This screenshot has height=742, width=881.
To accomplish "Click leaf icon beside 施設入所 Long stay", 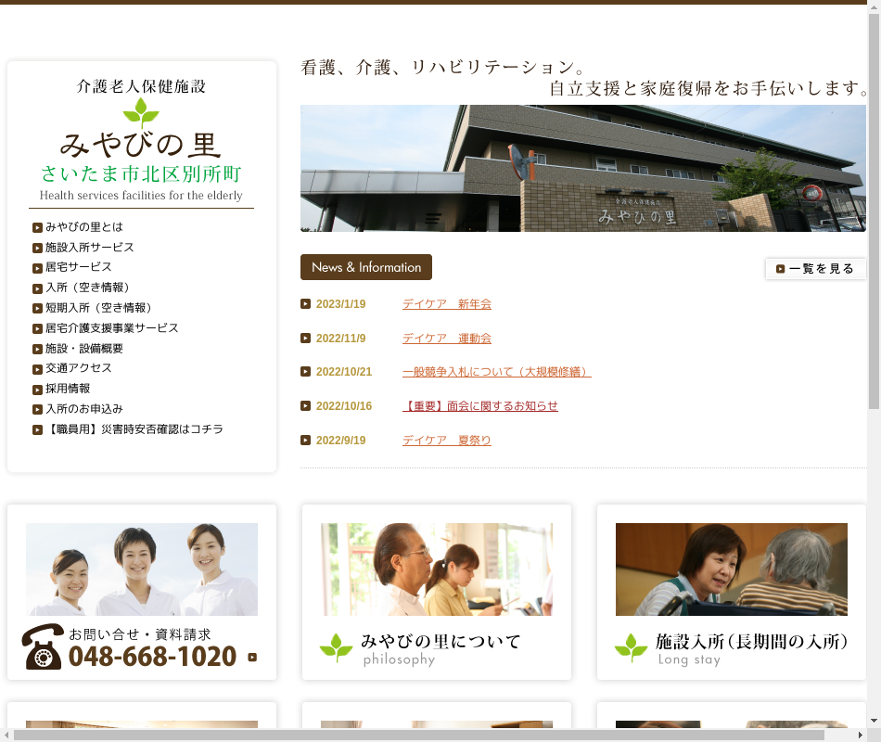I will (x=631, y=647).
